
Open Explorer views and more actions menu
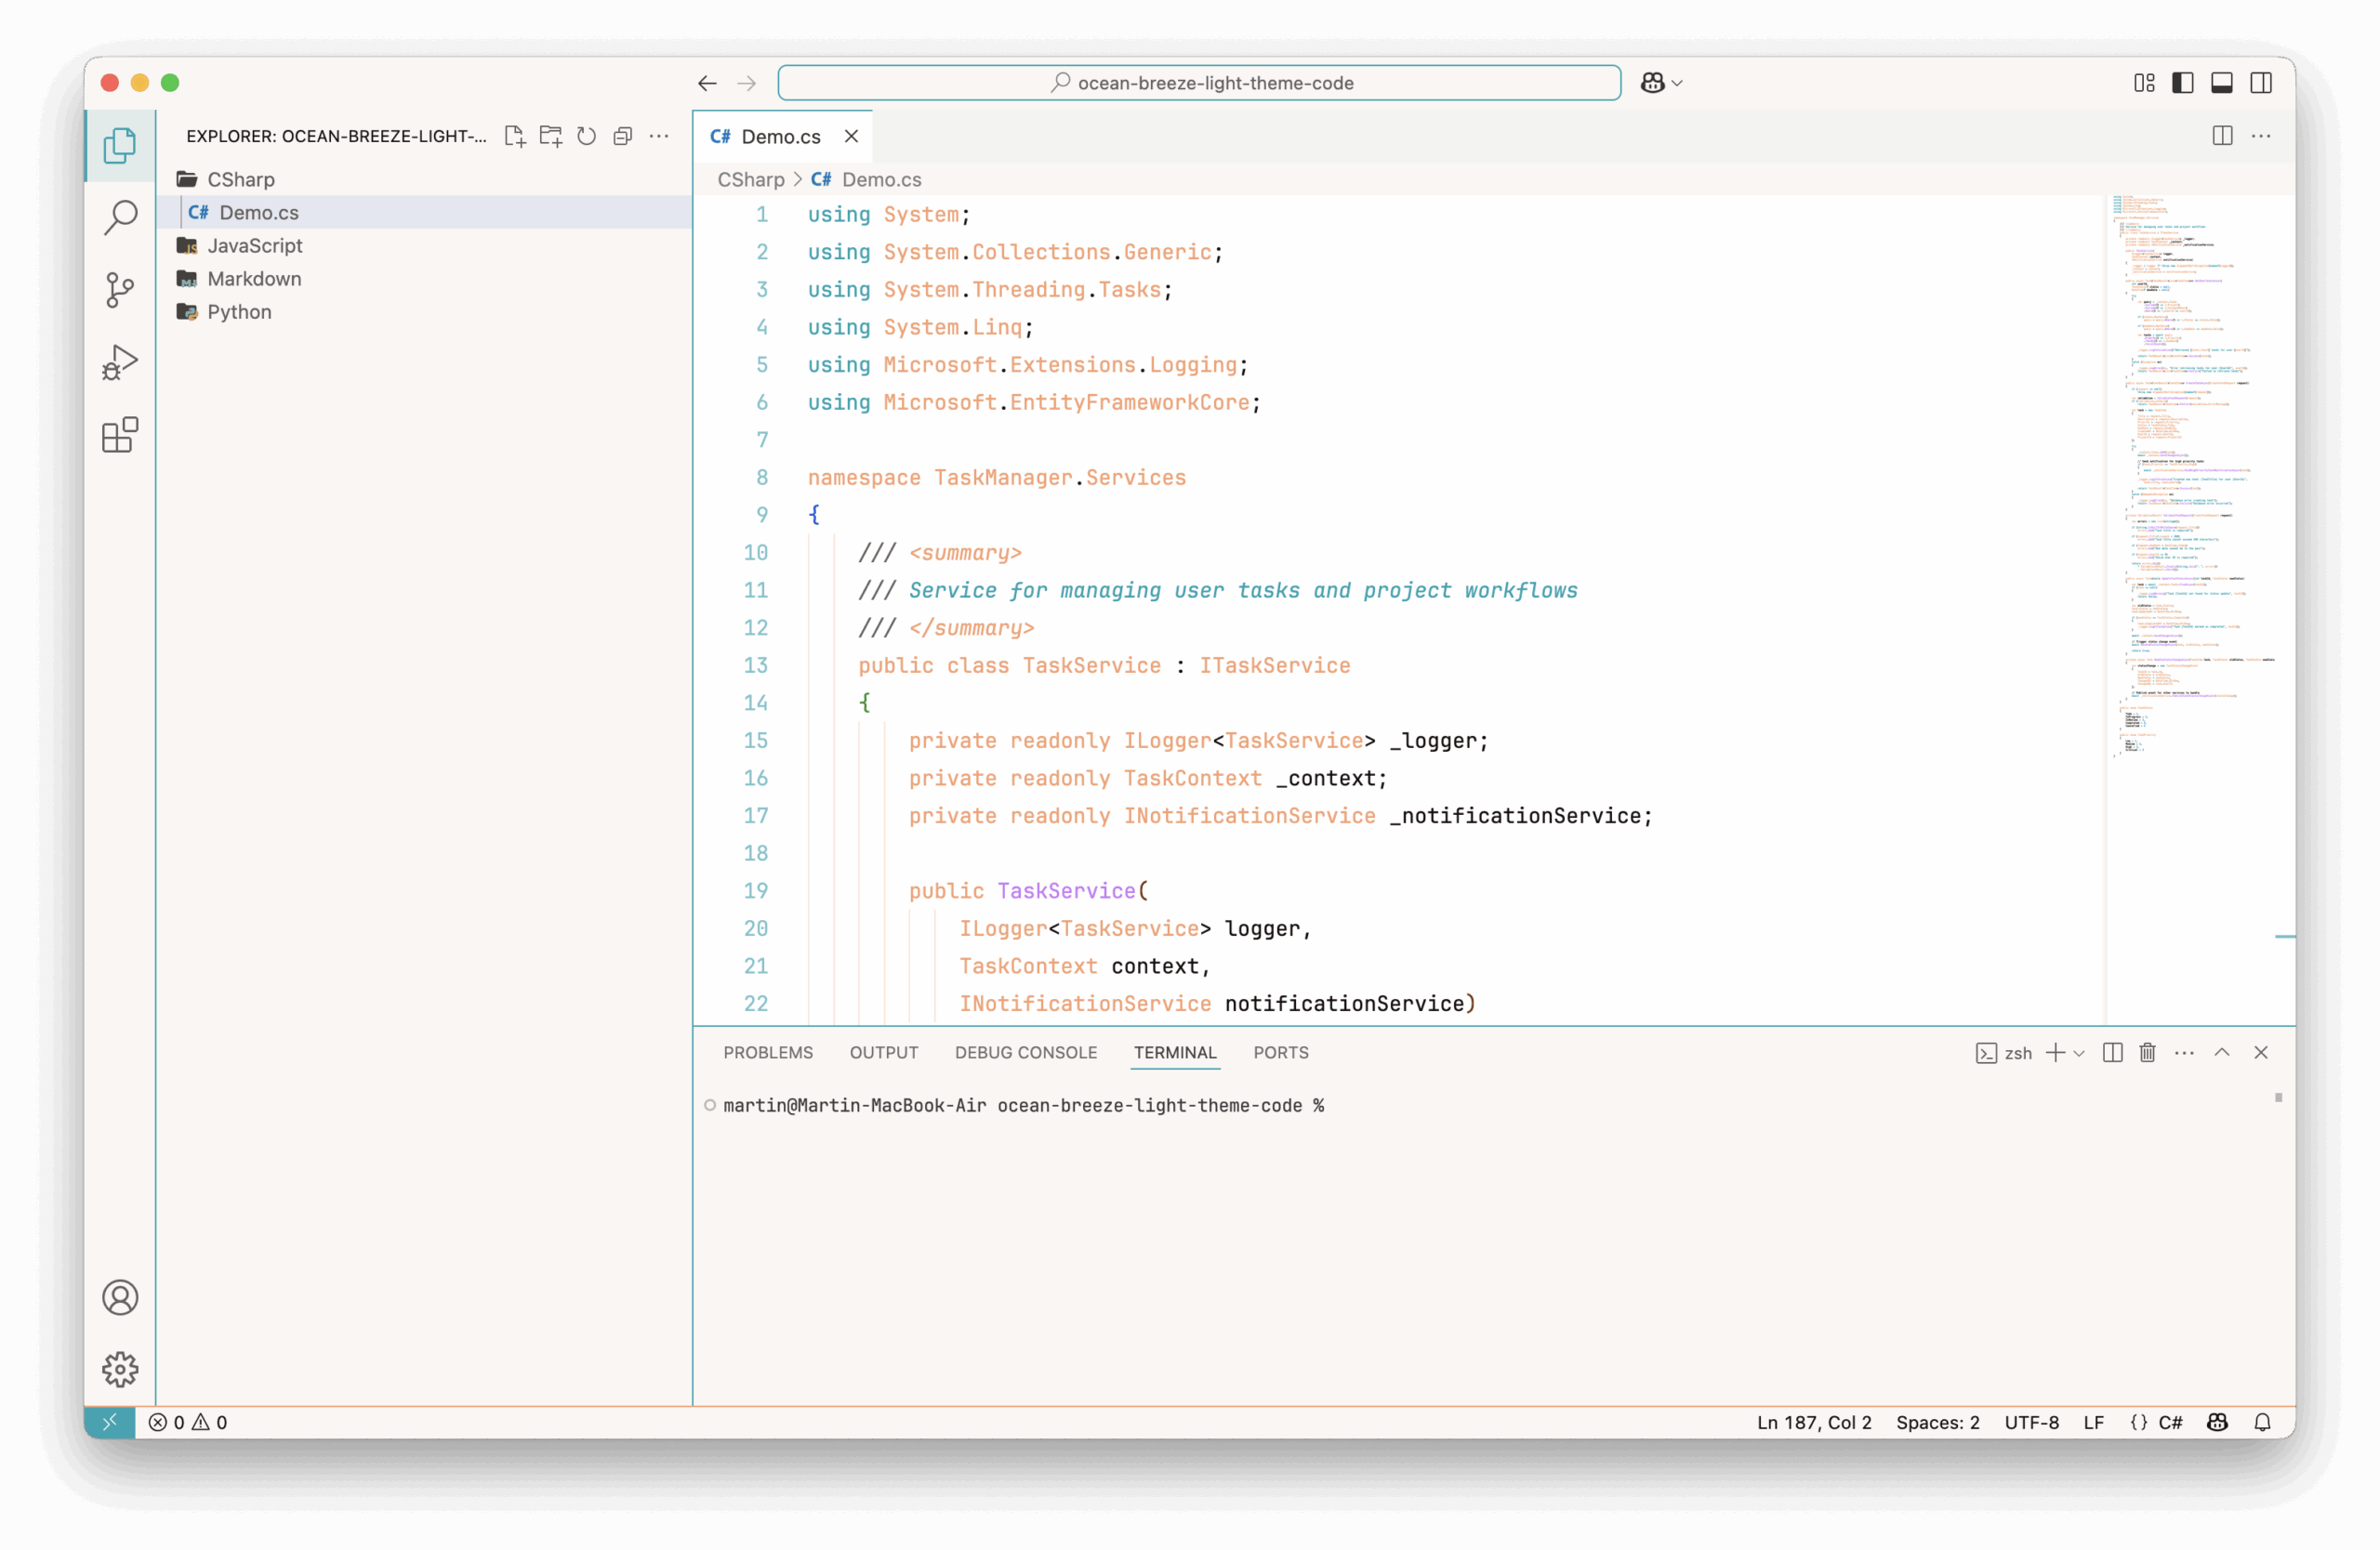[x=659, y=136]
